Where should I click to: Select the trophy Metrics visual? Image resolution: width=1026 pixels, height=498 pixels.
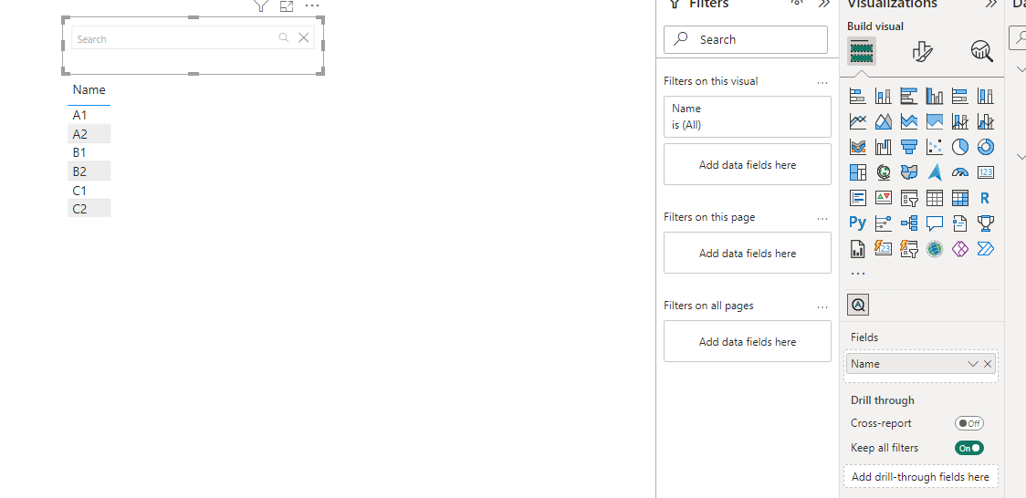(986, 223)
